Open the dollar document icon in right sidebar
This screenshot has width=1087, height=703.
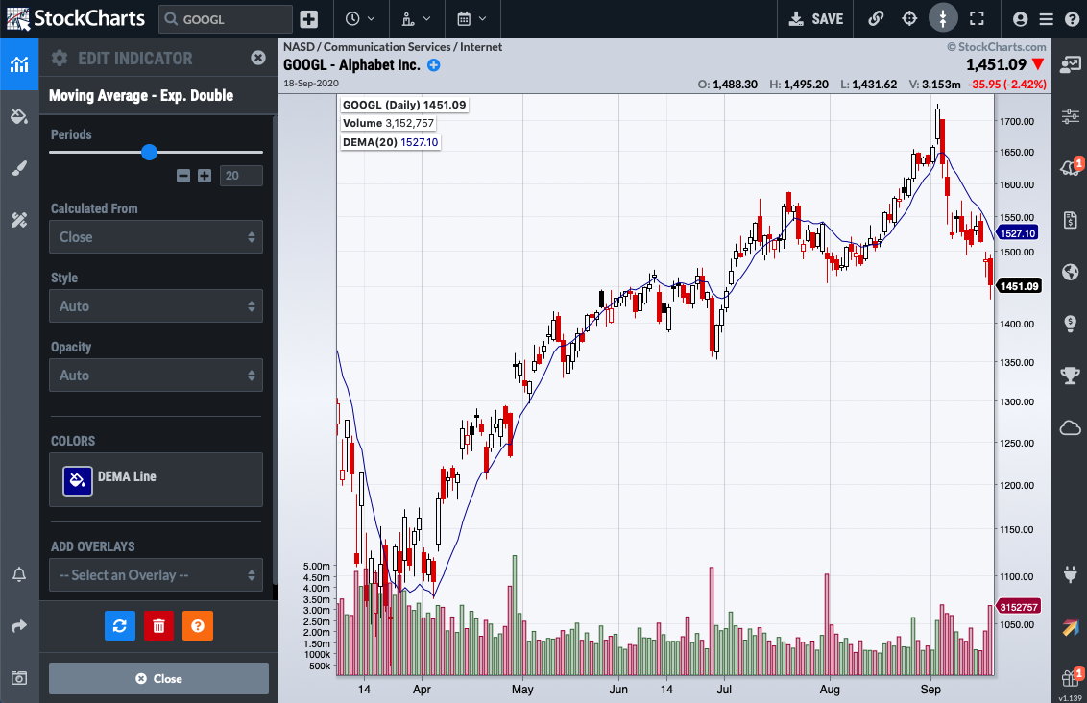pyautogui.click(x=1071, y=221)
